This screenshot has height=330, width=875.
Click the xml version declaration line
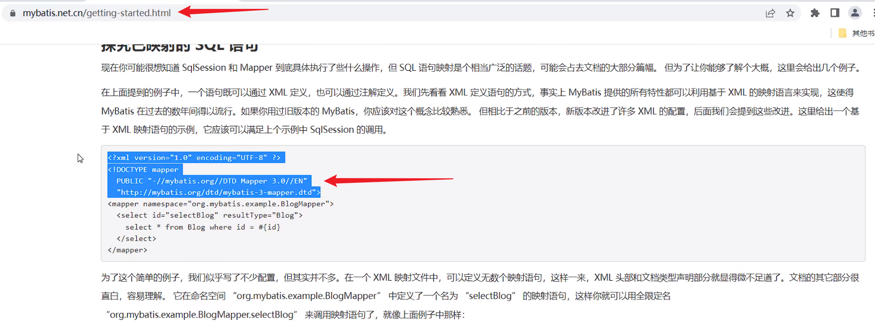click(x=194, y=158)
